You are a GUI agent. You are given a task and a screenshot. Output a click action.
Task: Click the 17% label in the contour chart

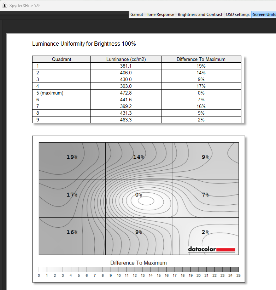click(72, 194)
